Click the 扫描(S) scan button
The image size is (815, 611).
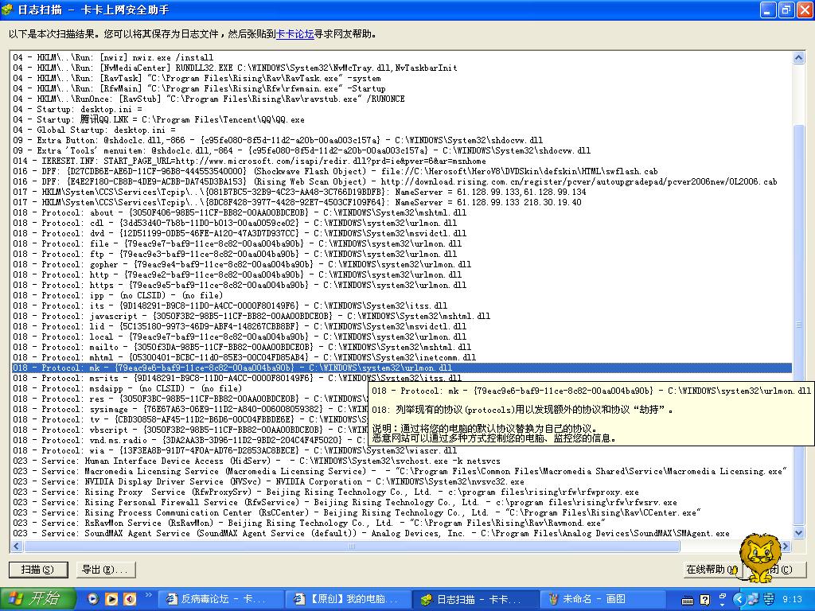[38, 570]
